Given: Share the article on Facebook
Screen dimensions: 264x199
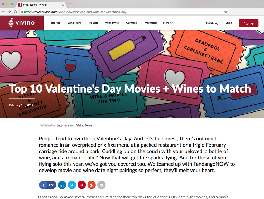Looking at the screenshot, I should tap(43, 185).
